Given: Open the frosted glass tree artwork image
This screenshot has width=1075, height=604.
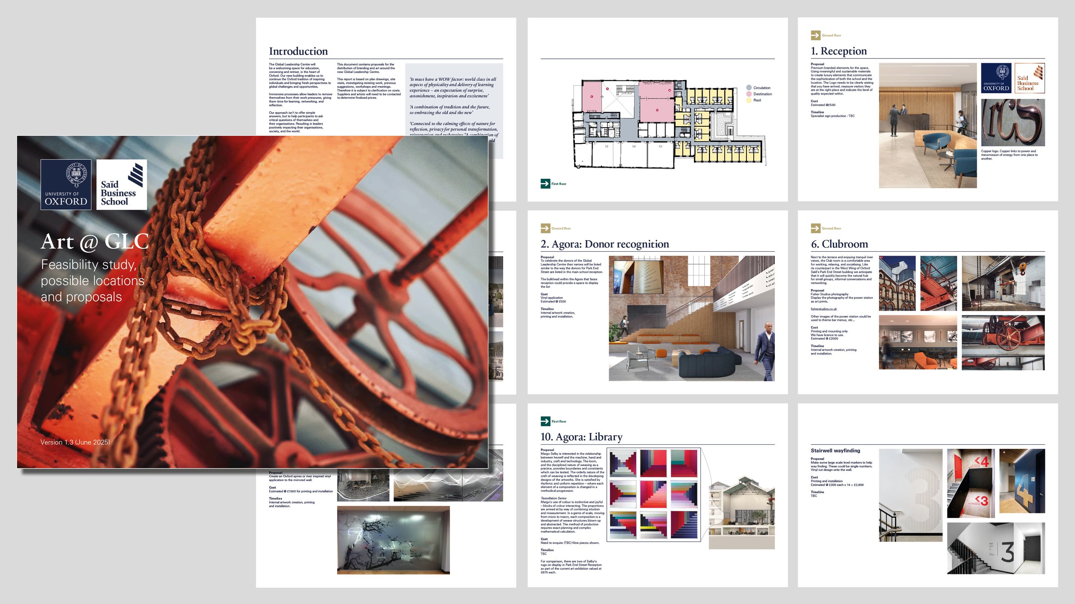Looking at the screenshot, I should coord(393,540).
